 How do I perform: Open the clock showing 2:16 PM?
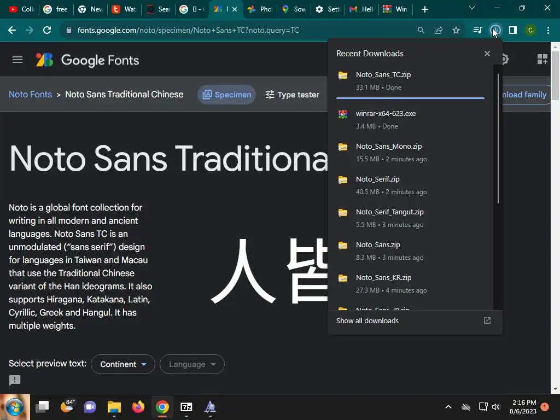click(x=523, y=407)
